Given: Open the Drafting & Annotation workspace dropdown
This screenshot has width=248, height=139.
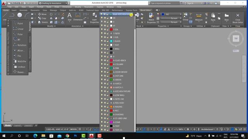Looking at the screenshot, I should pos(53,3).
